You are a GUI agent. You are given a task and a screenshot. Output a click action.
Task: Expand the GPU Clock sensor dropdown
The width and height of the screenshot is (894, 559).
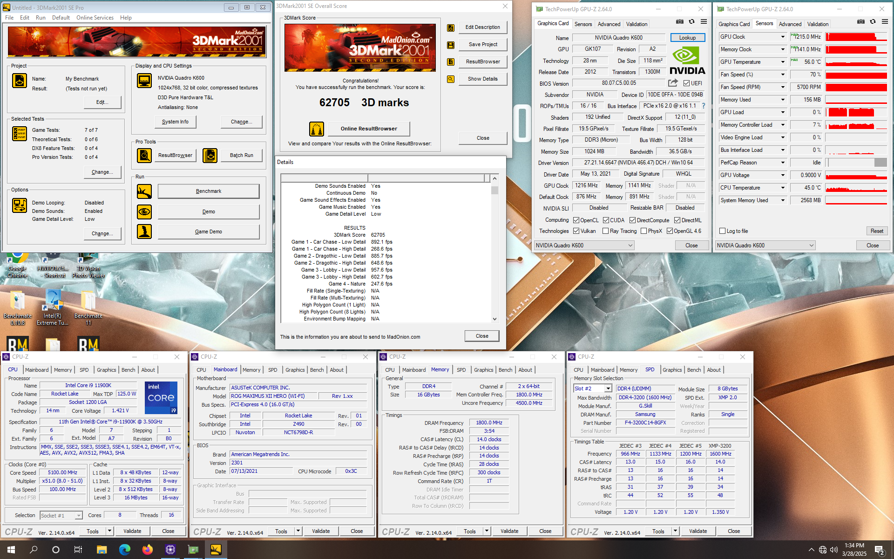pos(783,37)
